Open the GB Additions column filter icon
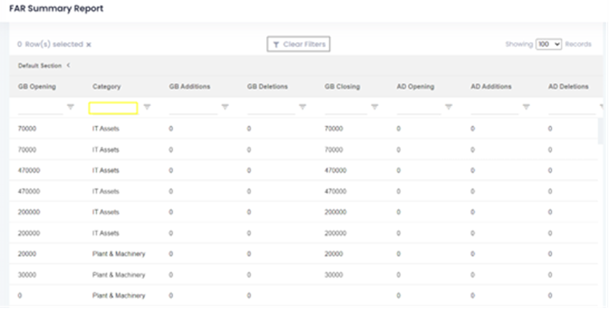The height and width of the screenshot is (311, 610). pyautogui.click(x=225, y=107)
